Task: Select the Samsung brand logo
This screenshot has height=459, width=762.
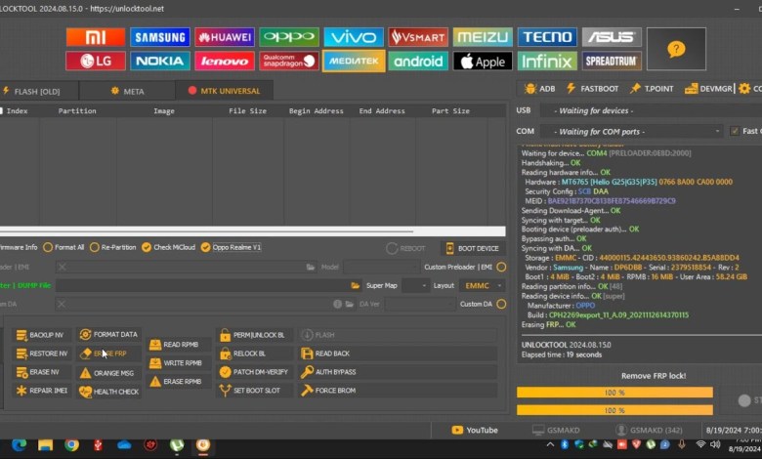Action: (x=160, y=37)
